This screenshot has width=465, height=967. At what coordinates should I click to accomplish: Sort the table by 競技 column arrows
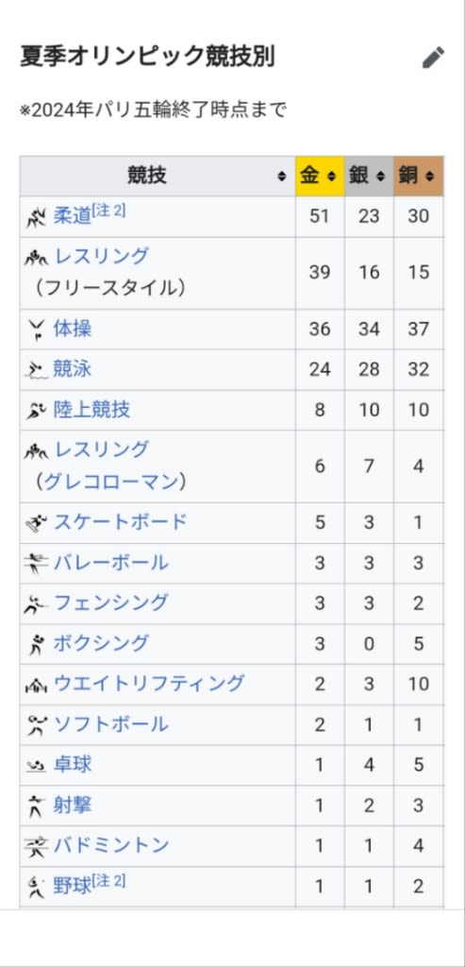point(282,177)
